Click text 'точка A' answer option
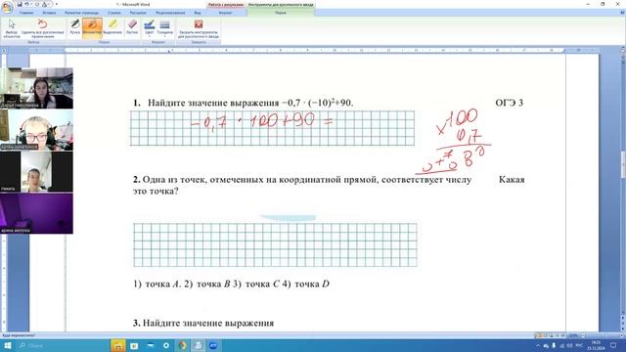This screenshot has width=626, height=352. coord(162,285)
